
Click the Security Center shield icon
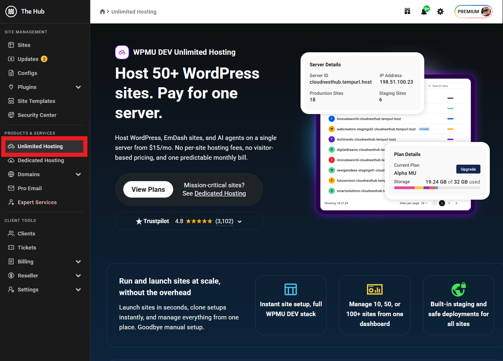pos(11,115)
